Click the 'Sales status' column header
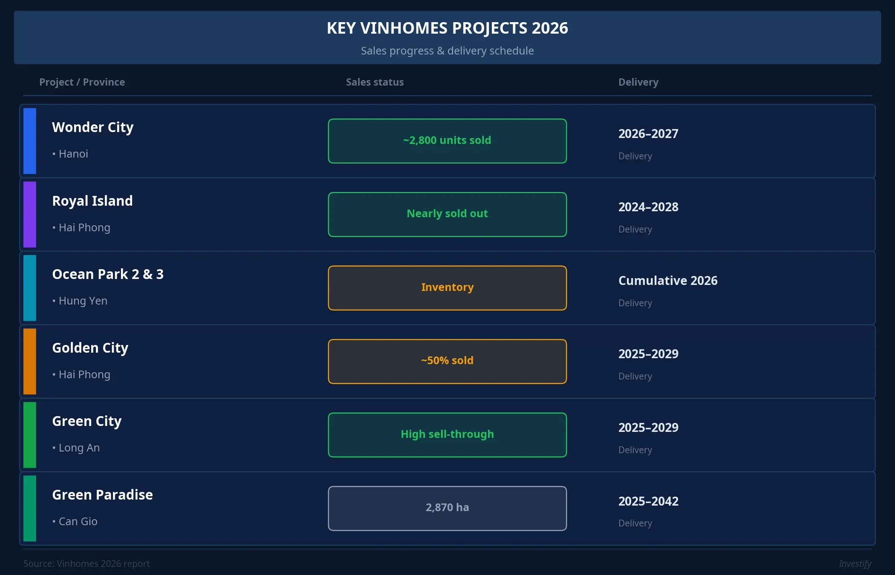The image size is (895, 575). click(x=374, y=82)
